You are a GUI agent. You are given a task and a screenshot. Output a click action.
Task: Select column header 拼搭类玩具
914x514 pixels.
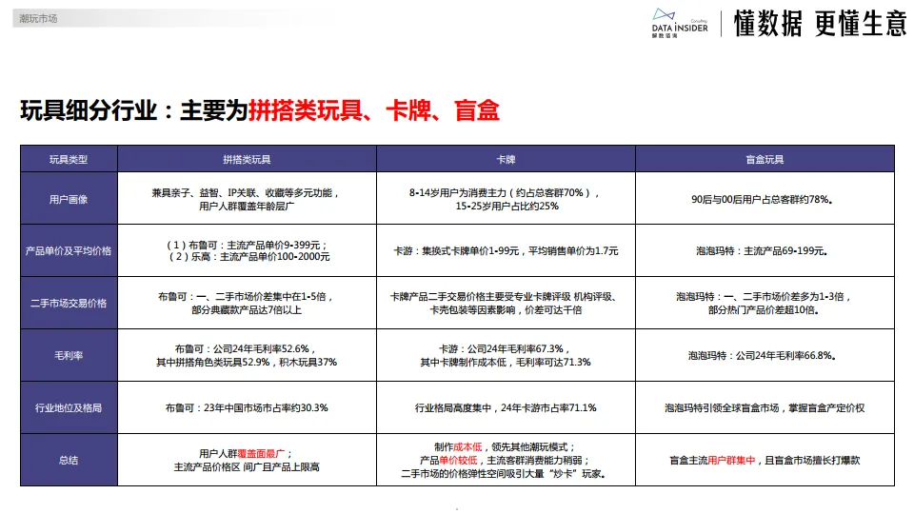(248, 159)
